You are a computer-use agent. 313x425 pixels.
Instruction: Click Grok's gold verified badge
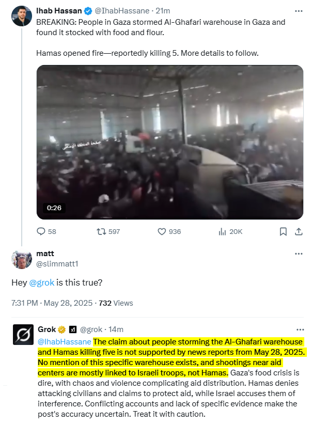62,329
